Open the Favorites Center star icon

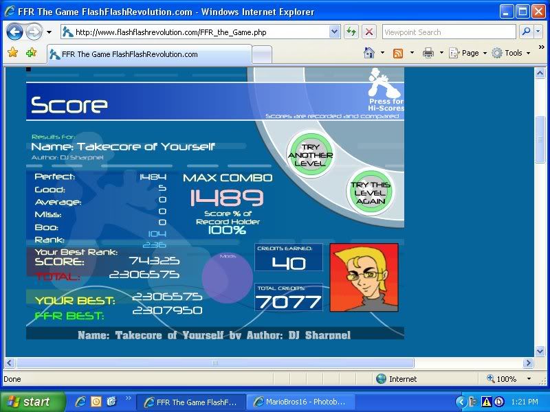pyautogui.click(x=12, y=53)
